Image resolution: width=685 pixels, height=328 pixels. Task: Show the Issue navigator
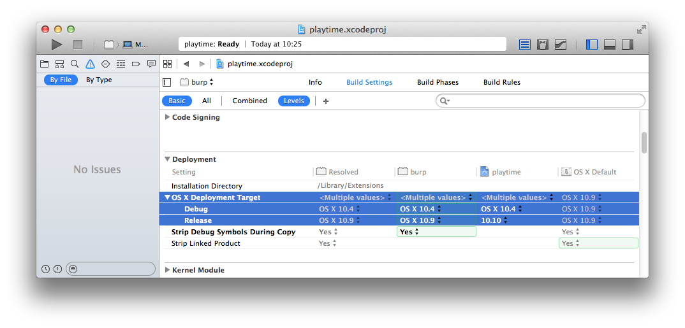[90, 64]
